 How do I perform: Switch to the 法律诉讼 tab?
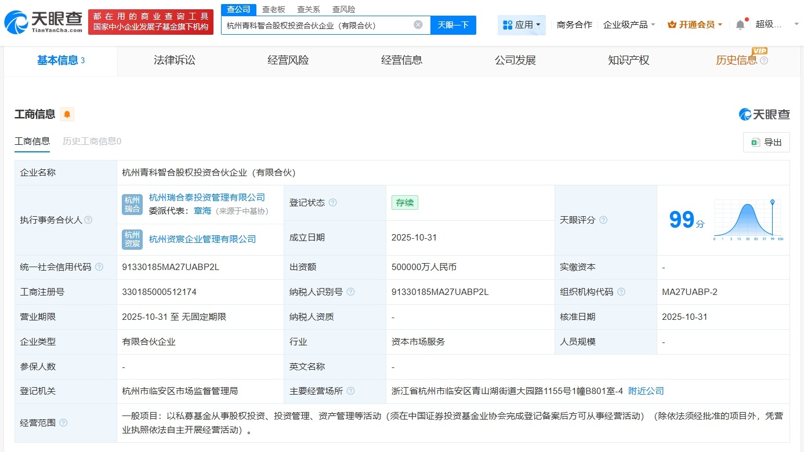(x=175, y=60)
